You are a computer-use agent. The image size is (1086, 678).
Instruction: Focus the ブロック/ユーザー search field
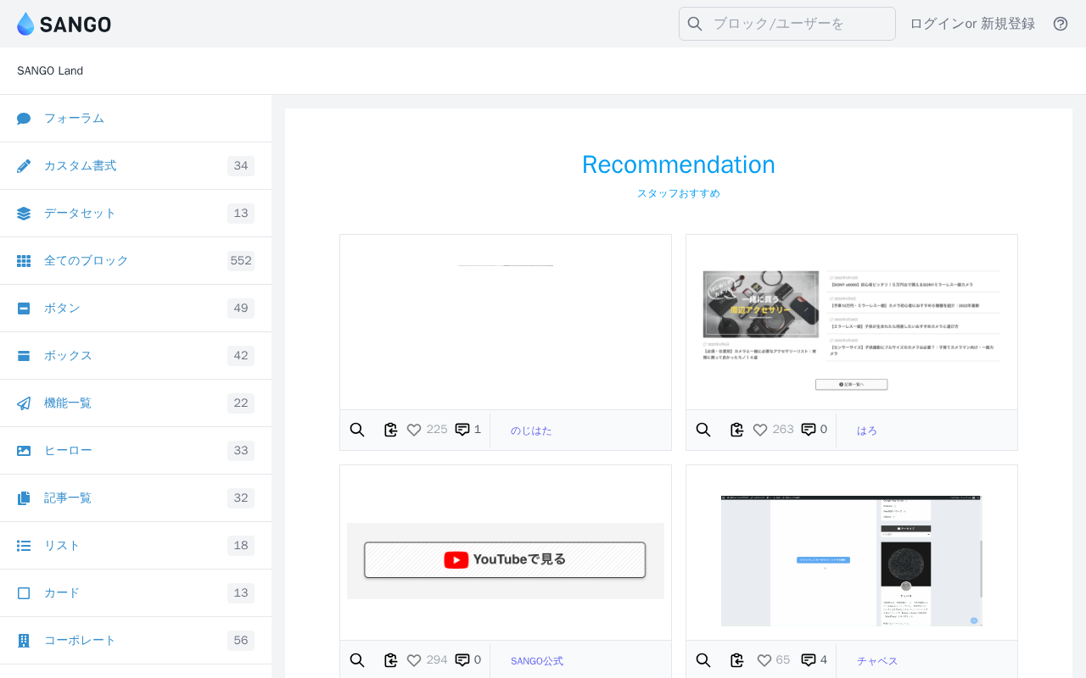787,24
